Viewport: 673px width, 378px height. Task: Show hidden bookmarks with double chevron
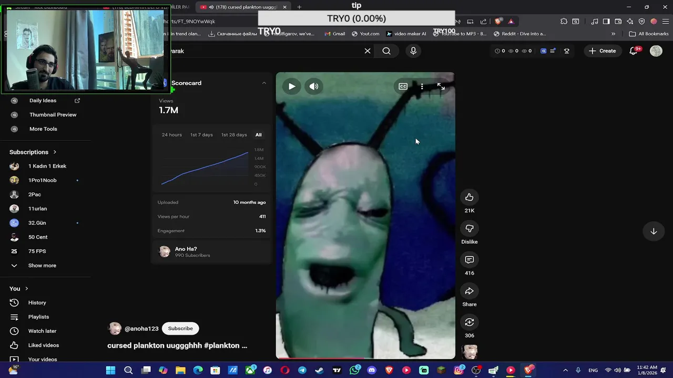coord(613,34)
